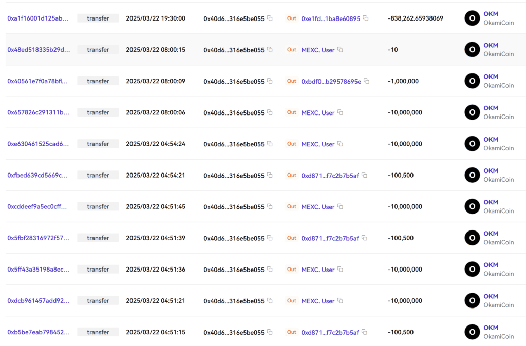This screenshot has height=346, width=526.
Task: Open the OKM token link in the 19:30:00 row
Action: click(x=491, y=14)
